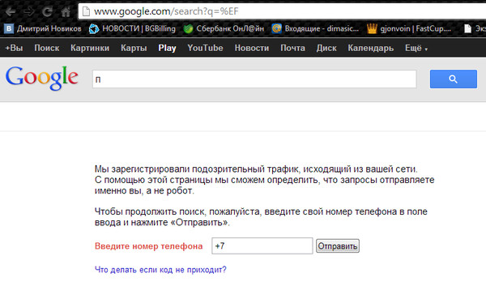The image size is (486, 303).
Task: Open the НОВОСТИ | BGBilling bookmark
Action: [132, 28]
